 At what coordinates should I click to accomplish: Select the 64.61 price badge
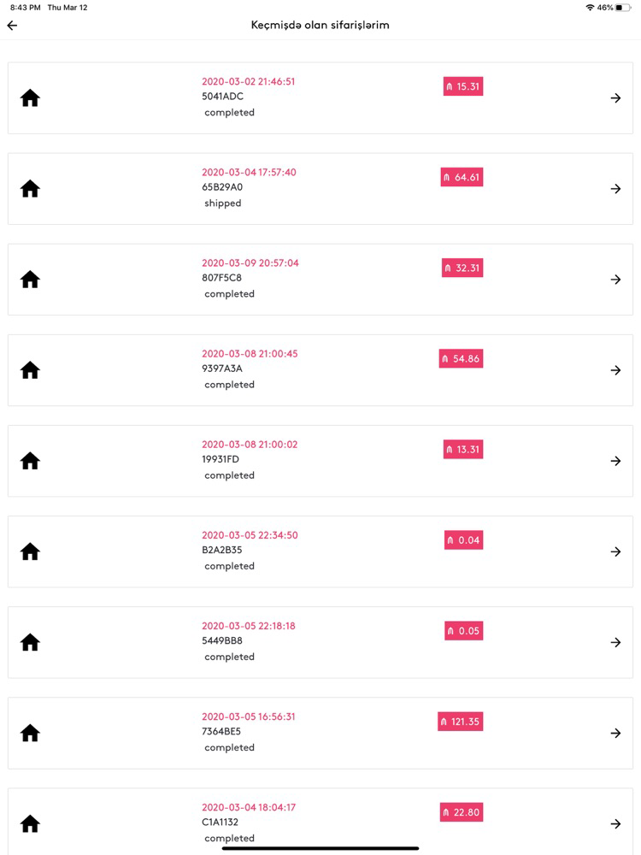pyautogui.click(x=462, y=177)
